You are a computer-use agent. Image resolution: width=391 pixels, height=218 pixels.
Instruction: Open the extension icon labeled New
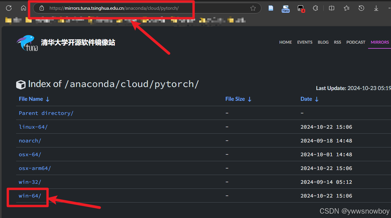tap(286, 9)
